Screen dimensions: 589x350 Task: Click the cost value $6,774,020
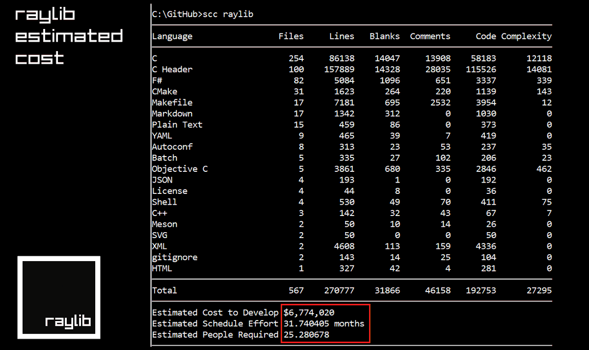click(x=309, y=312)
